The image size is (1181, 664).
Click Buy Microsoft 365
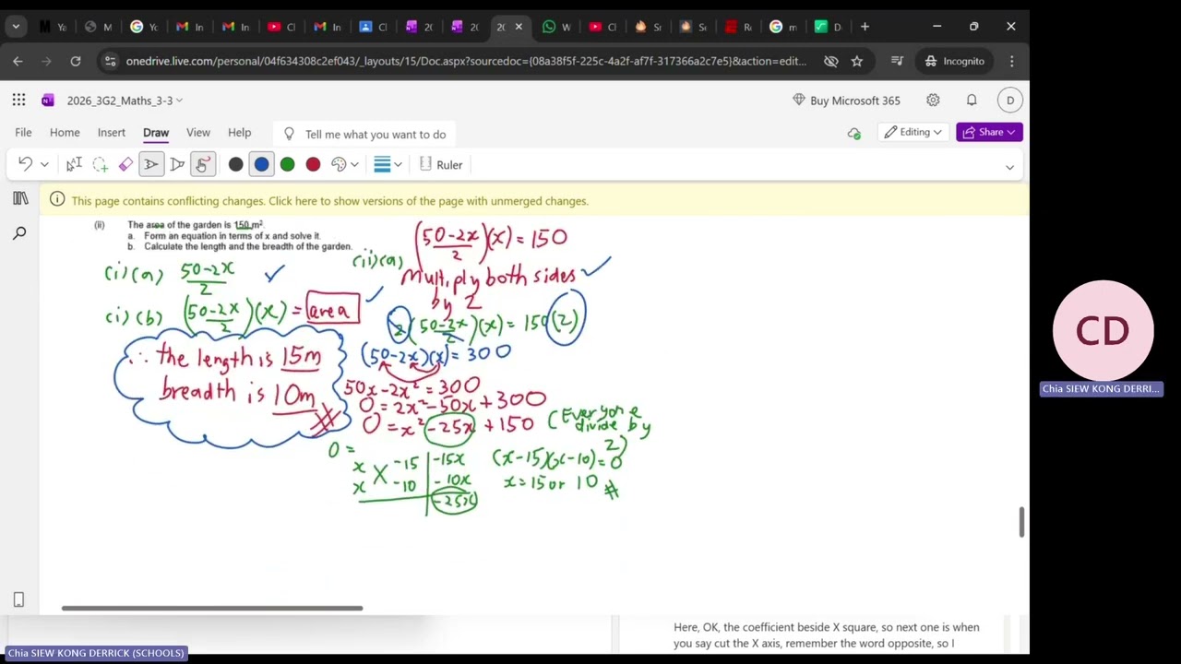[846, 101]
